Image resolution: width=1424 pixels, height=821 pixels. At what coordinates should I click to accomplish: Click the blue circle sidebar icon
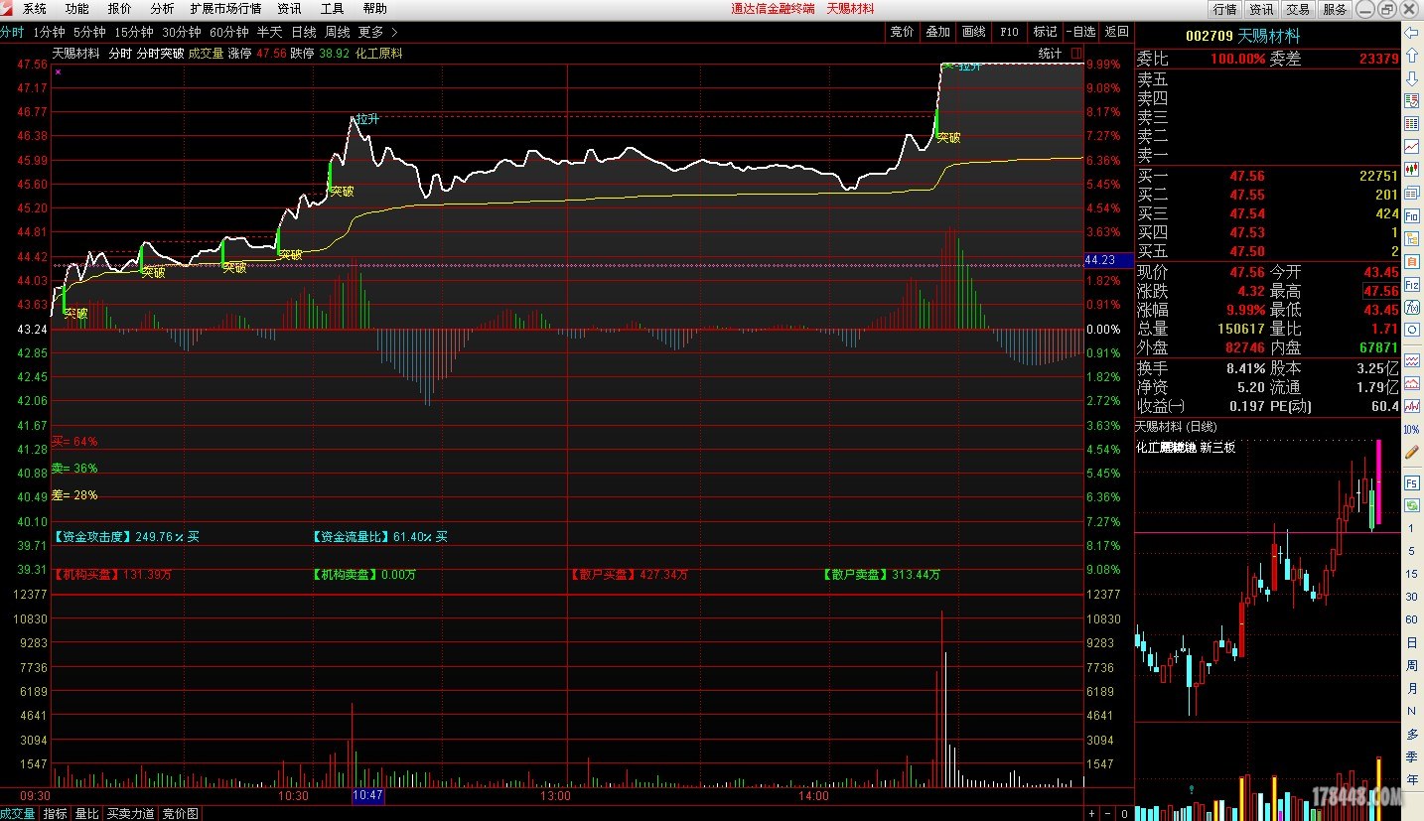(1411, 330)
